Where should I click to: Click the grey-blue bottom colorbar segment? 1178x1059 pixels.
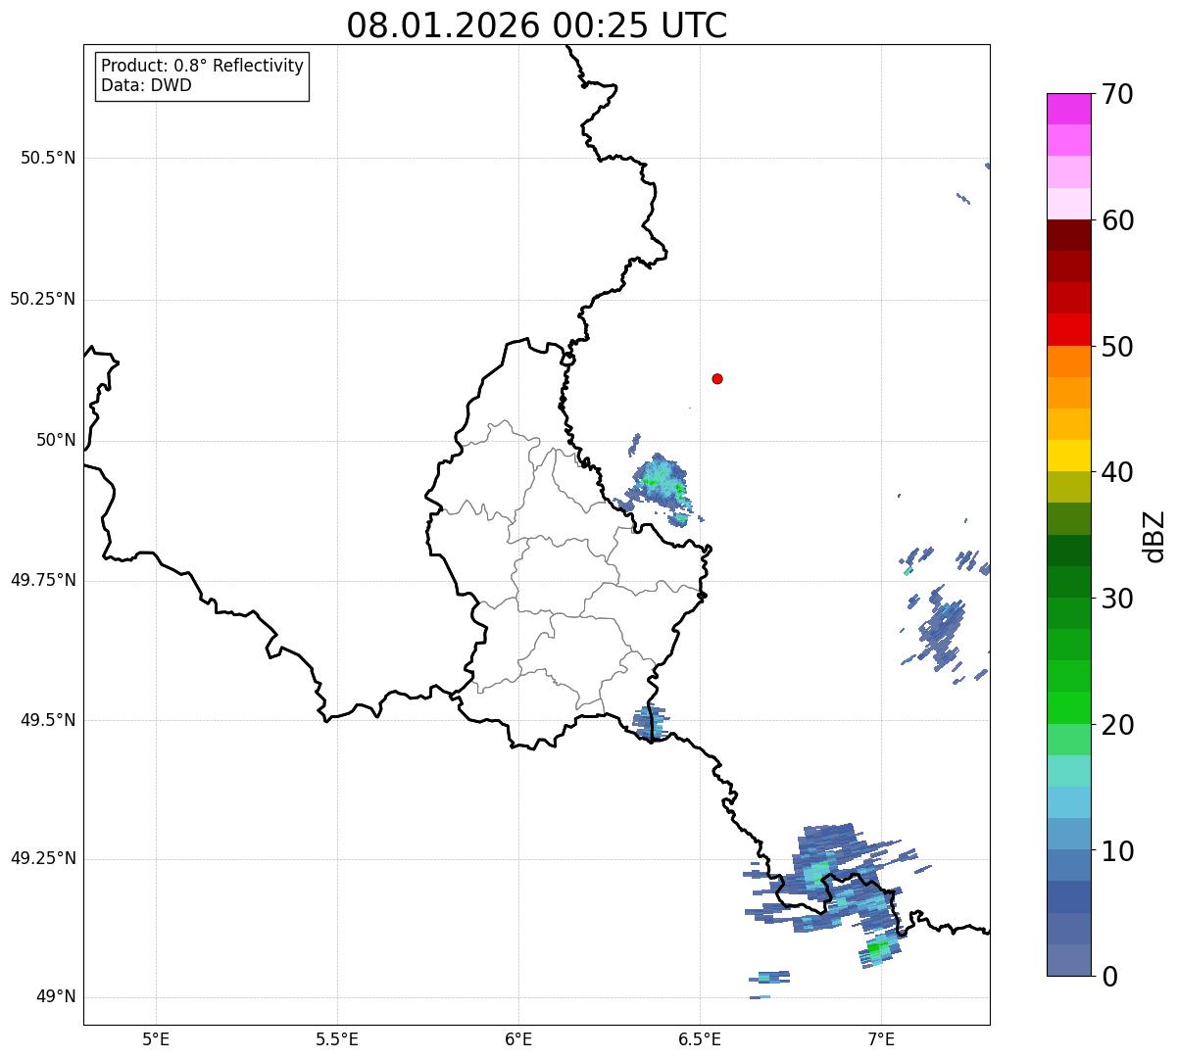point(1068,960)
